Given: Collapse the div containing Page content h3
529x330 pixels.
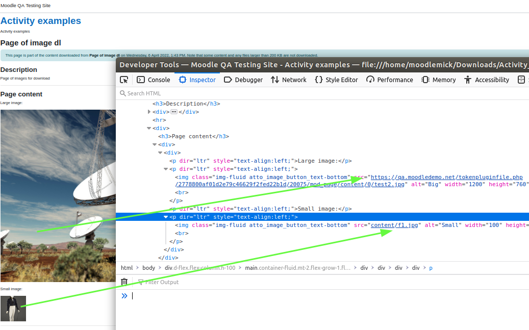Looking at the screenshot, I should [x=149, y=128].
